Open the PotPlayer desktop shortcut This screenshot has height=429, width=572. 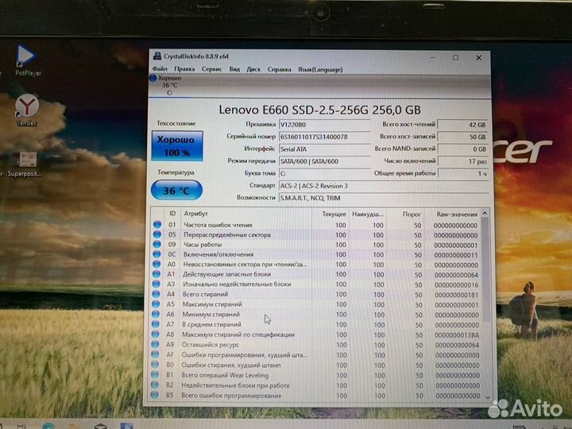[x=26, y=60]
